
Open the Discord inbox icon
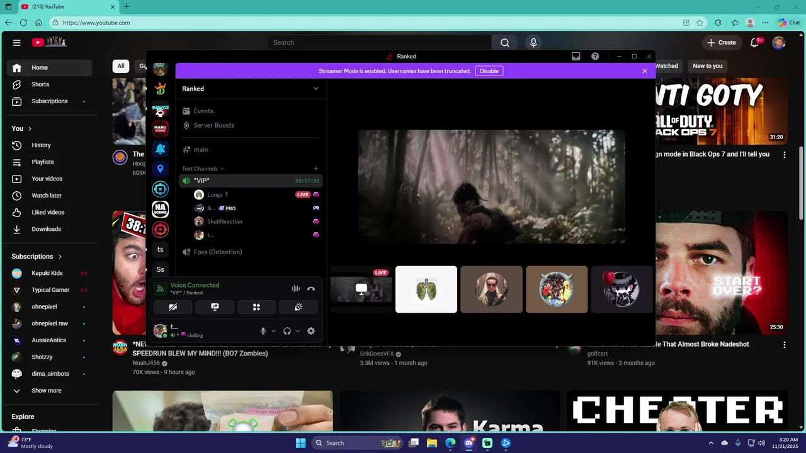(x=576, y=56)
